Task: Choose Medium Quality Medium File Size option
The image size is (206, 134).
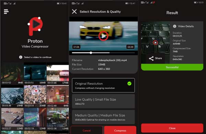Action: coord(103,117)
